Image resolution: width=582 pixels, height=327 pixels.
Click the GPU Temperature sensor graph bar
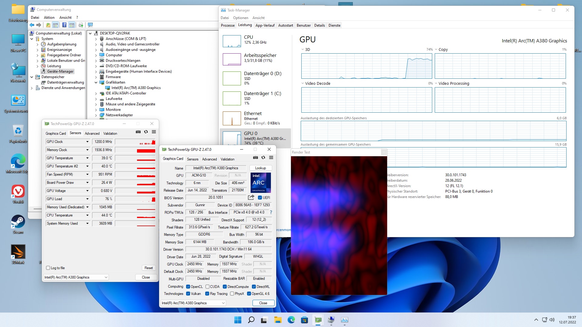tap(135, 158)
